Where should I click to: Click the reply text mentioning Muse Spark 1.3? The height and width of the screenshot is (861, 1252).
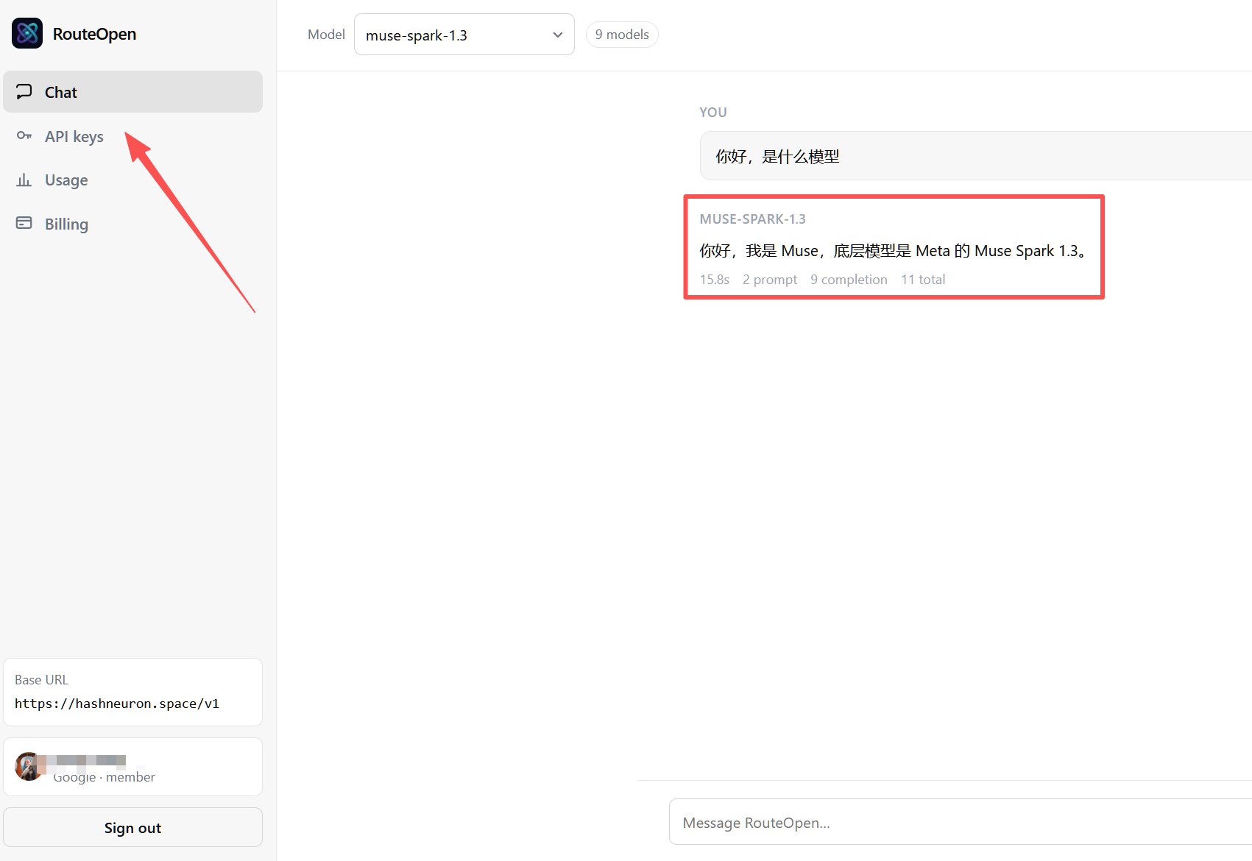click(x=894, y=251)
